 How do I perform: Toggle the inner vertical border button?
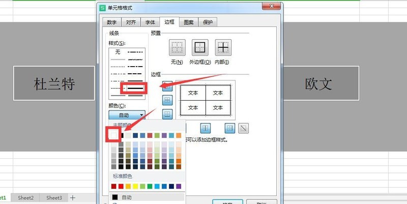point(206,128)
